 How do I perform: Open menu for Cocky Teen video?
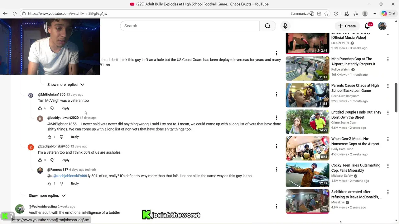pyautogui.click(x=388, y=166)
